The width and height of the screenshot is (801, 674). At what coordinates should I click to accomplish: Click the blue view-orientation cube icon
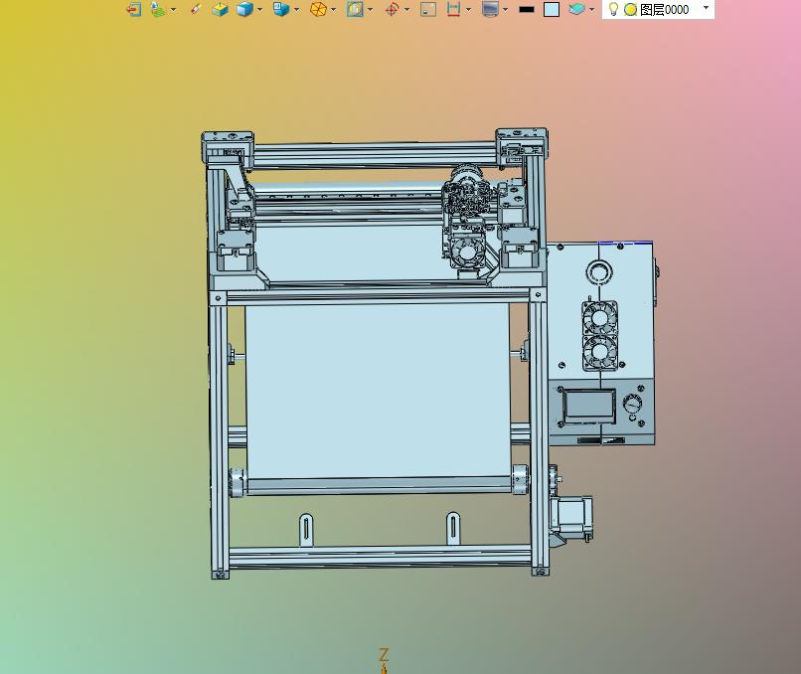click(x=281, y=9)
